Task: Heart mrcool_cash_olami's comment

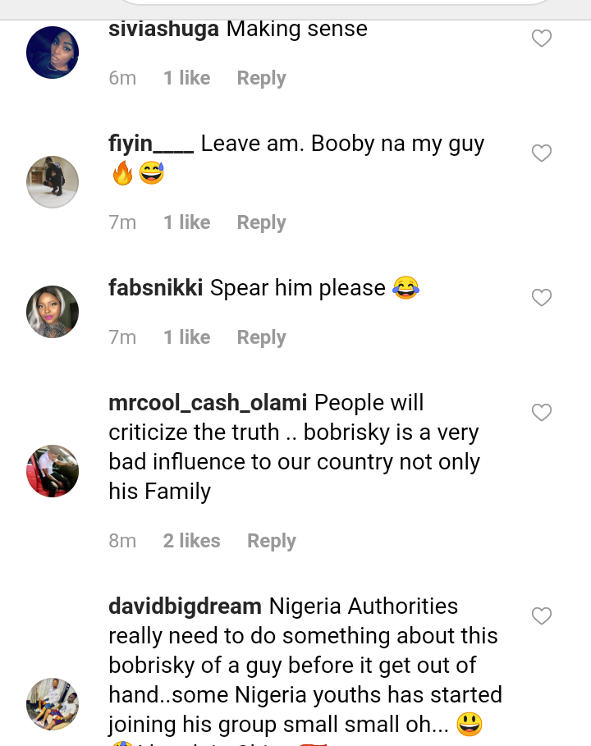Action: click(542, 413)
